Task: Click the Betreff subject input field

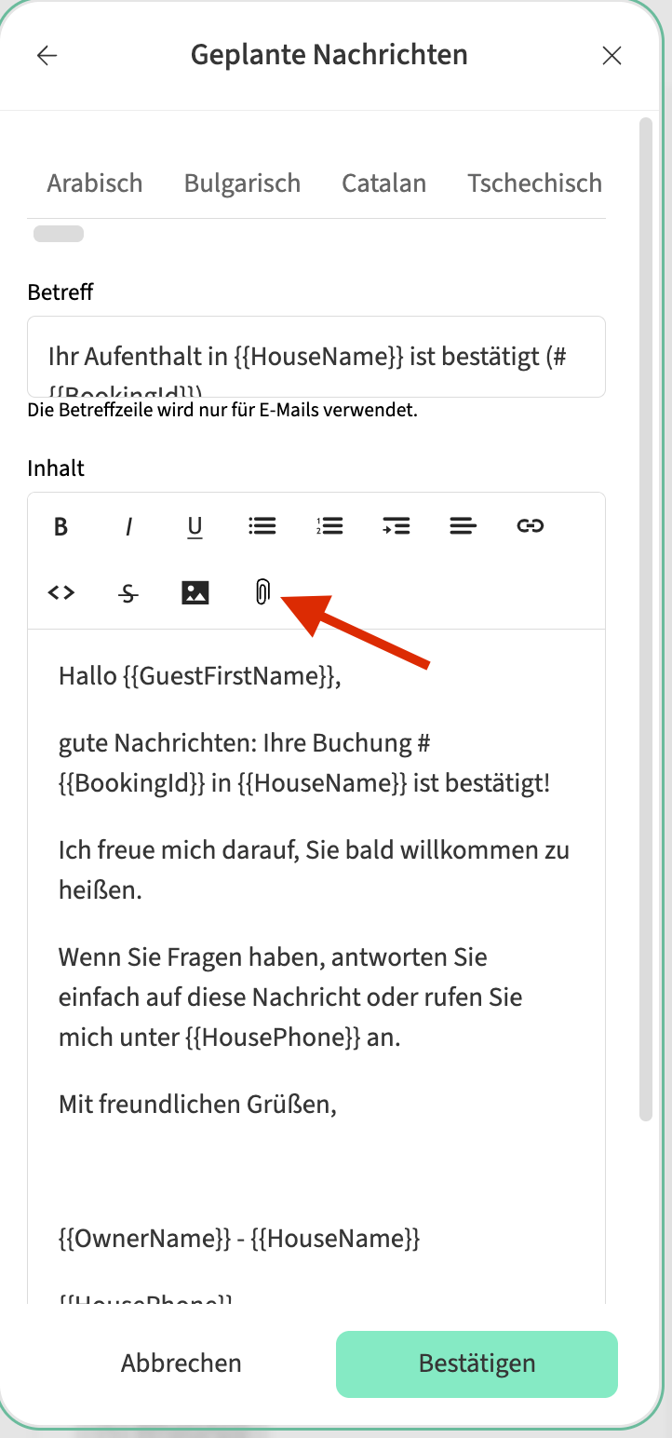Action: (x=316, y=357)
